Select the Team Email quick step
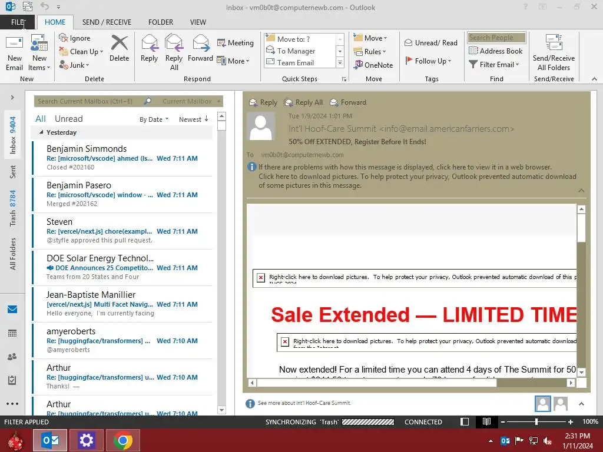Image resolution: width=603 pixels, height=452 pixels. pyautogui.click(x=300, y=62)
